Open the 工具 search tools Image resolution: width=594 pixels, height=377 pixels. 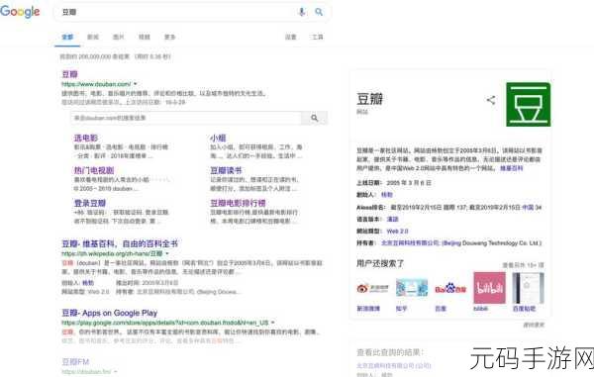click(x=318, y=37)
